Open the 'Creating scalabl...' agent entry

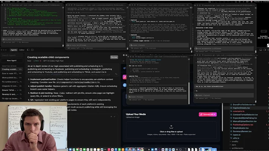coord(12,69)
